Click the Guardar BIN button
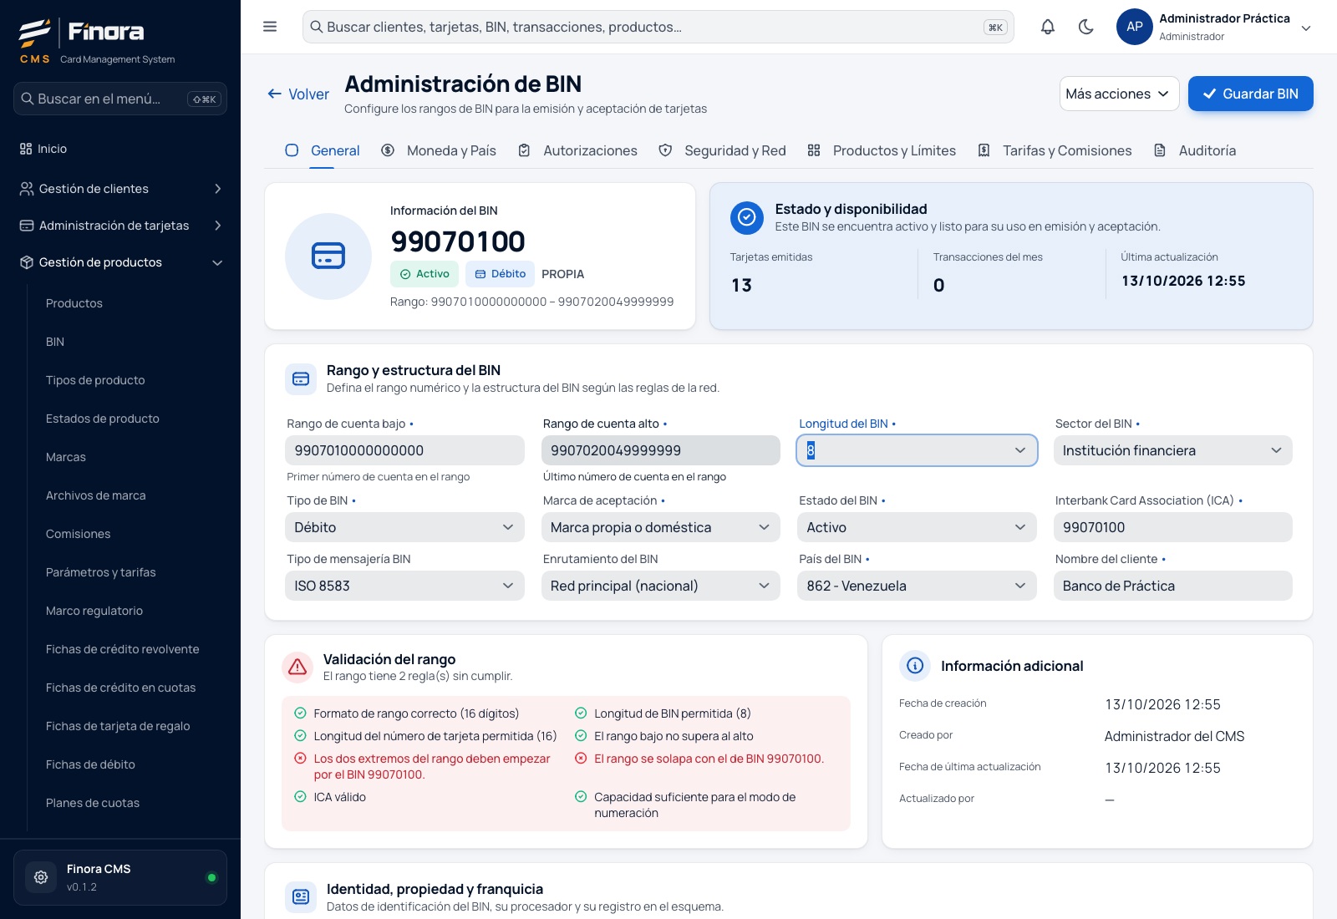 1251,94
